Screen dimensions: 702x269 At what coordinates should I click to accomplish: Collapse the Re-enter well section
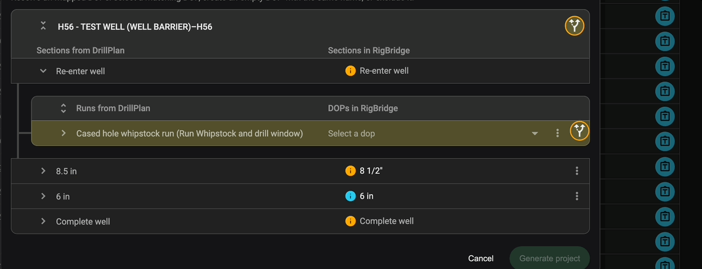pos(43,71)
